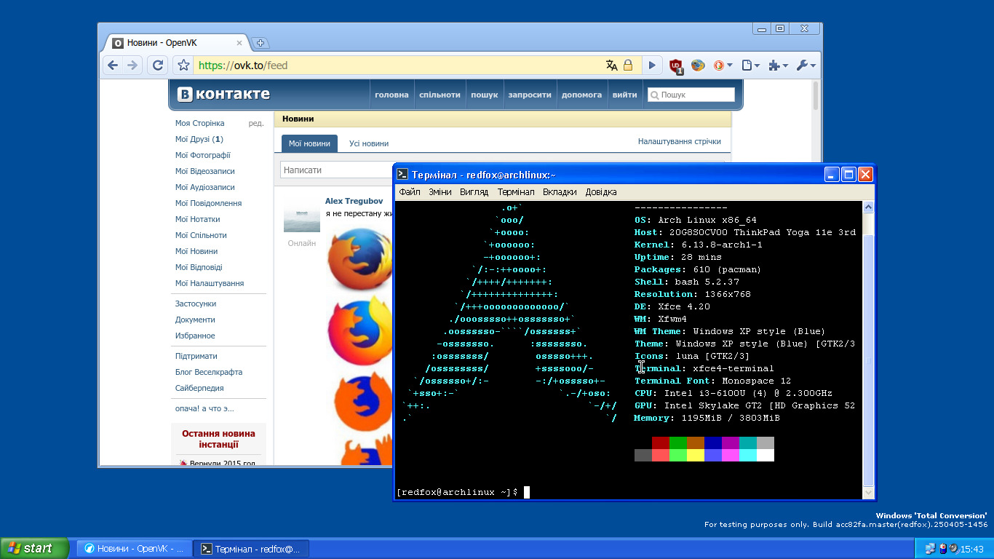
Task: Open the Мої Повідомлення sidebar link
Action: [x=208, y=203]
